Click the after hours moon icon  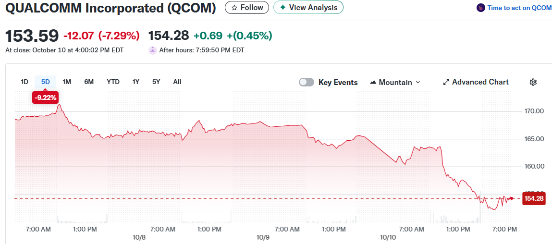tap(152, 50)
